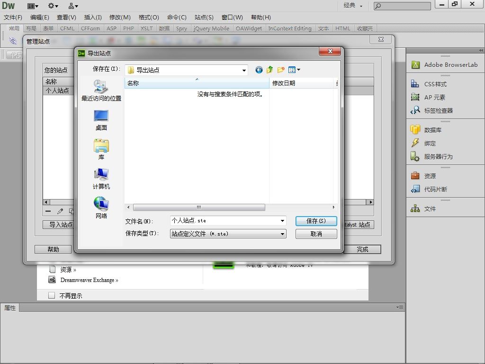Open the 修改(M) menu
Screen dimensions: 485x364
click(x=120, y=18)
